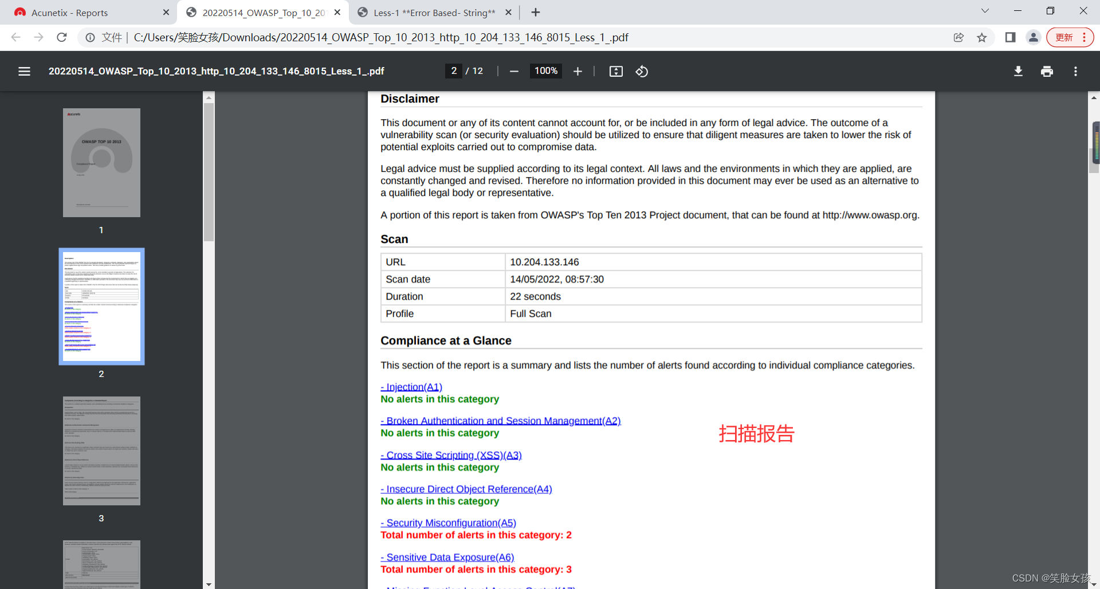Viewport: 1100px width, 589px height.
Task: Open page 1 thumbnail
Action: point(101,163)
